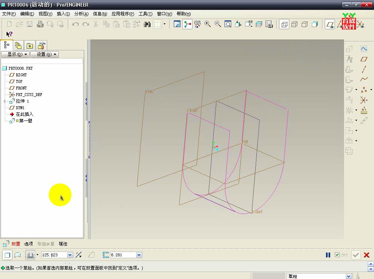The width and height of the screenshot is (374, 279).
Task: Click the Reorient view icon
Action: (x=198, y=24)
